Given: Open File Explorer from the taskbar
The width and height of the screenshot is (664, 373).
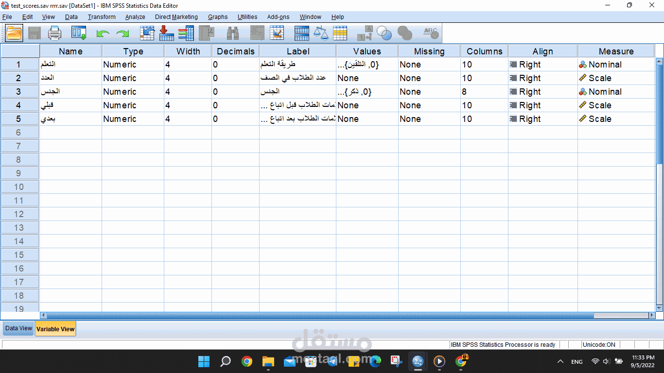Looking at the screenshot, I should tap(268, 361).
